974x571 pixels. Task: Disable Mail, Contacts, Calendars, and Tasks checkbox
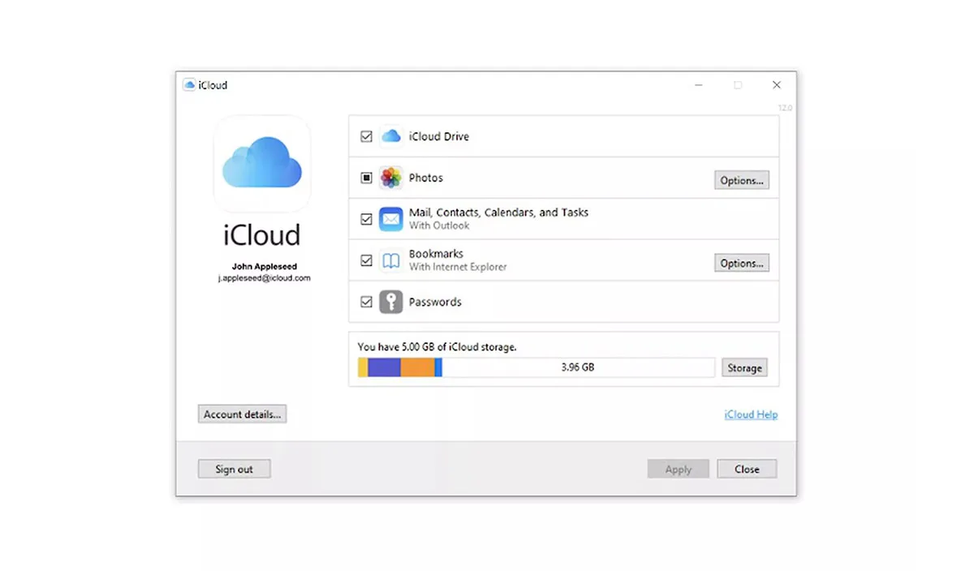(x=366, y=219)
